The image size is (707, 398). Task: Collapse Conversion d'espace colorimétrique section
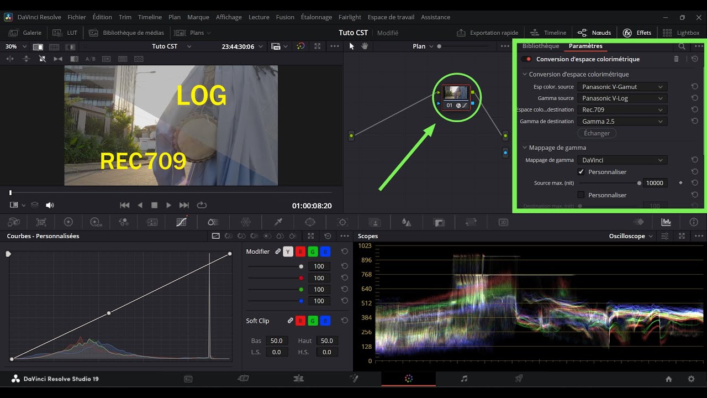coord(525,74)
